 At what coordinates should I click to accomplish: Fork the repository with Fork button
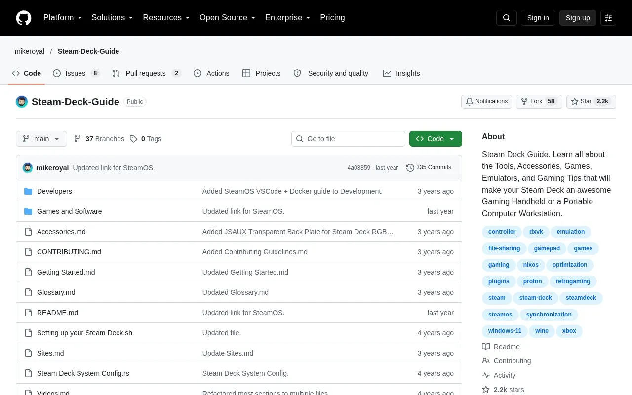tap(539, 101)
